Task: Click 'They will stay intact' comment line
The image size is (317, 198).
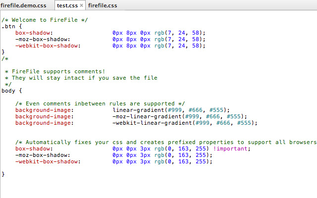Action: pyautogui.click(x=81, y=78)
